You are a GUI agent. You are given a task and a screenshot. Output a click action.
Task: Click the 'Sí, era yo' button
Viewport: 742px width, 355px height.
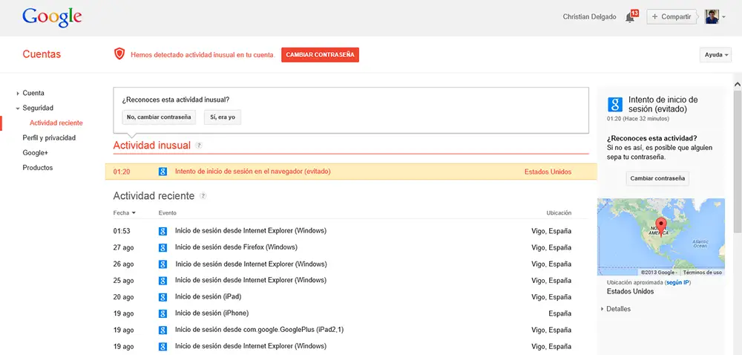pyautogui.click(x=223, y=117)
